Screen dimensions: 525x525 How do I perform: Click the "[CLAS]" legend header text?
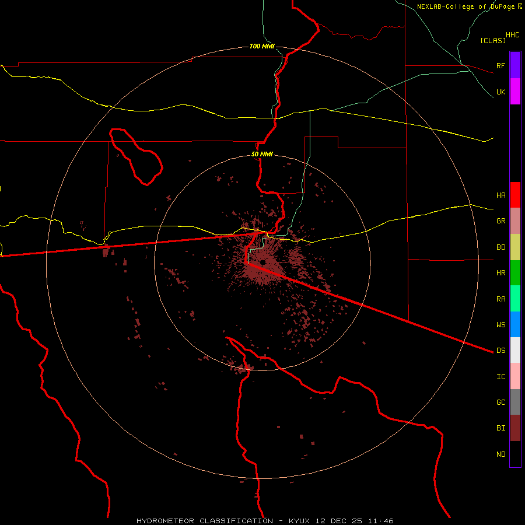click(492, 40)
